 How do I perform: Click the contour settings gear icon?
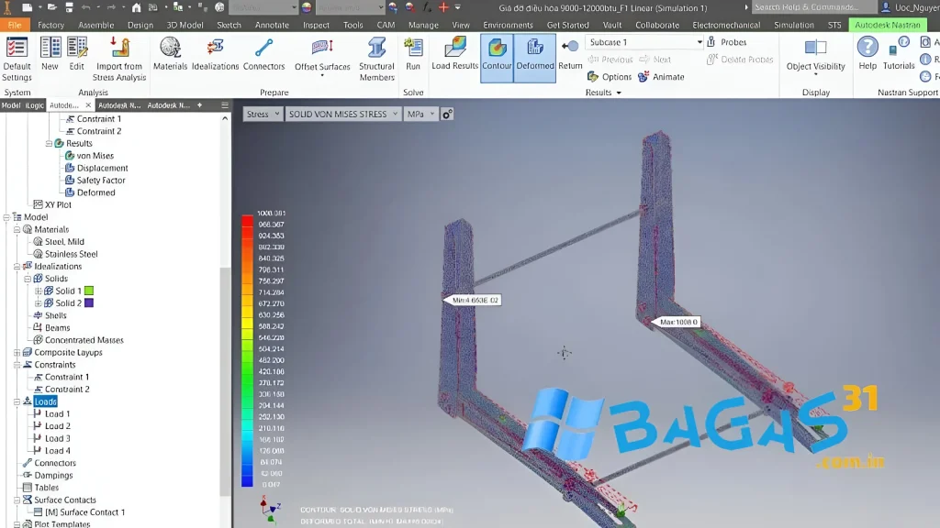point(447,114)
